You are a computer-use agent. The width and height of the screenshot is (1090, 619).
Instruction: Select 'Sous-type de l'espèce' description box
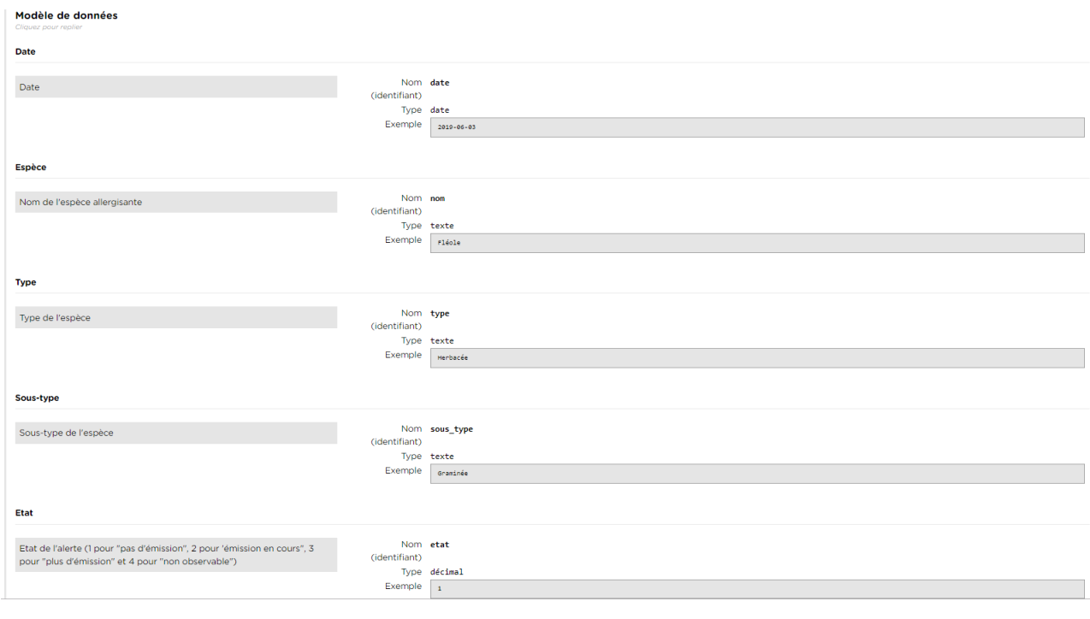(176, 433)
